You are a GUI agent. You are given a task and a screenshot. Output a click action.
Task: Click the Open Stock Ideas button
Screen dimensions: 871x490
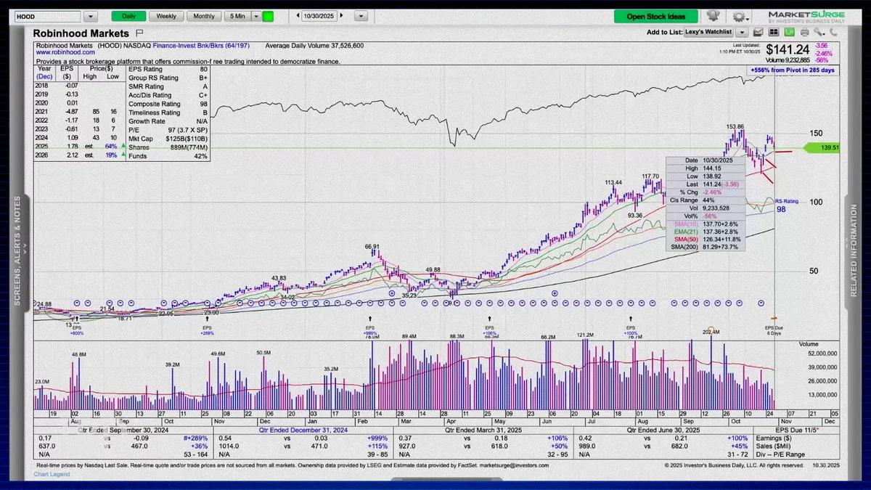657,17
